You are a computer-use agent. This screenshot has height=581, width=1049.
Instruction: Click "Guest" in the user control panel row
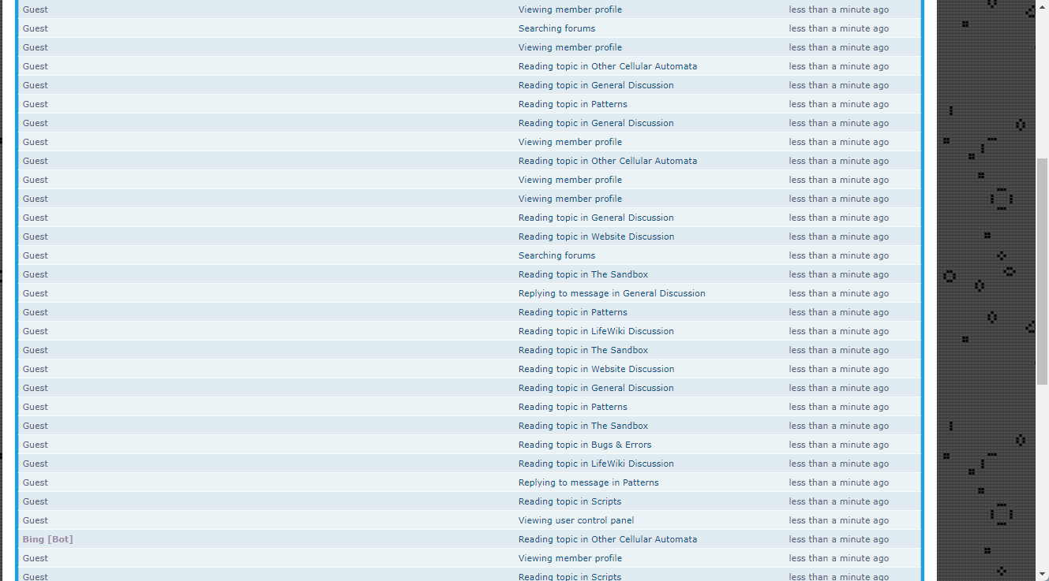coord(36,520)
